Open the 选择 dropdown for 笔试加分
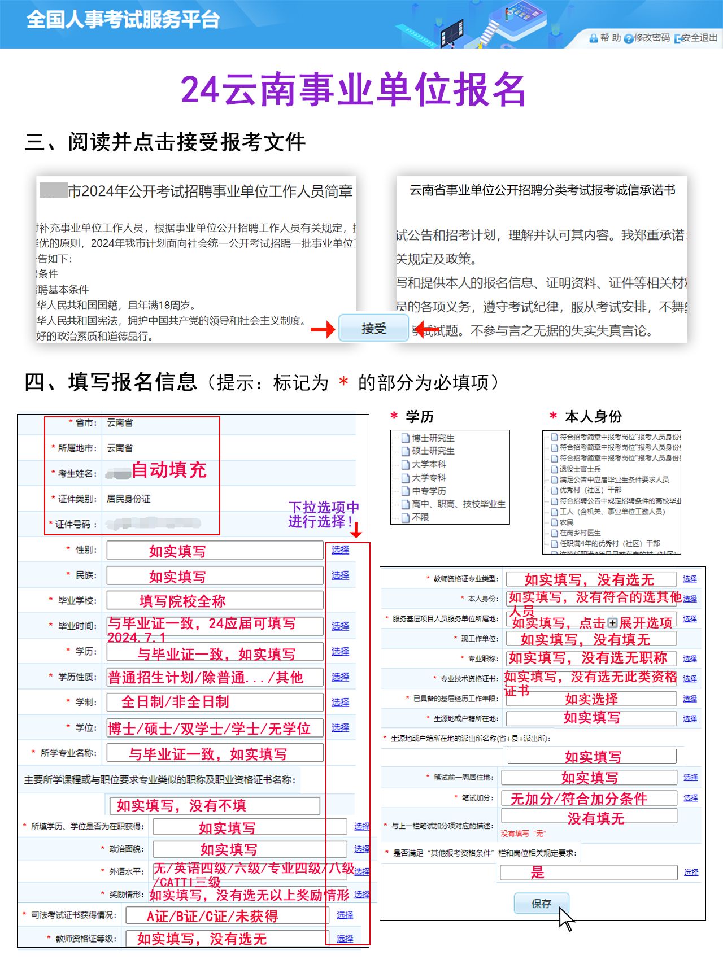Image resolution: width=723 pixels, height=964 pixels. click(x=690, y=797)
